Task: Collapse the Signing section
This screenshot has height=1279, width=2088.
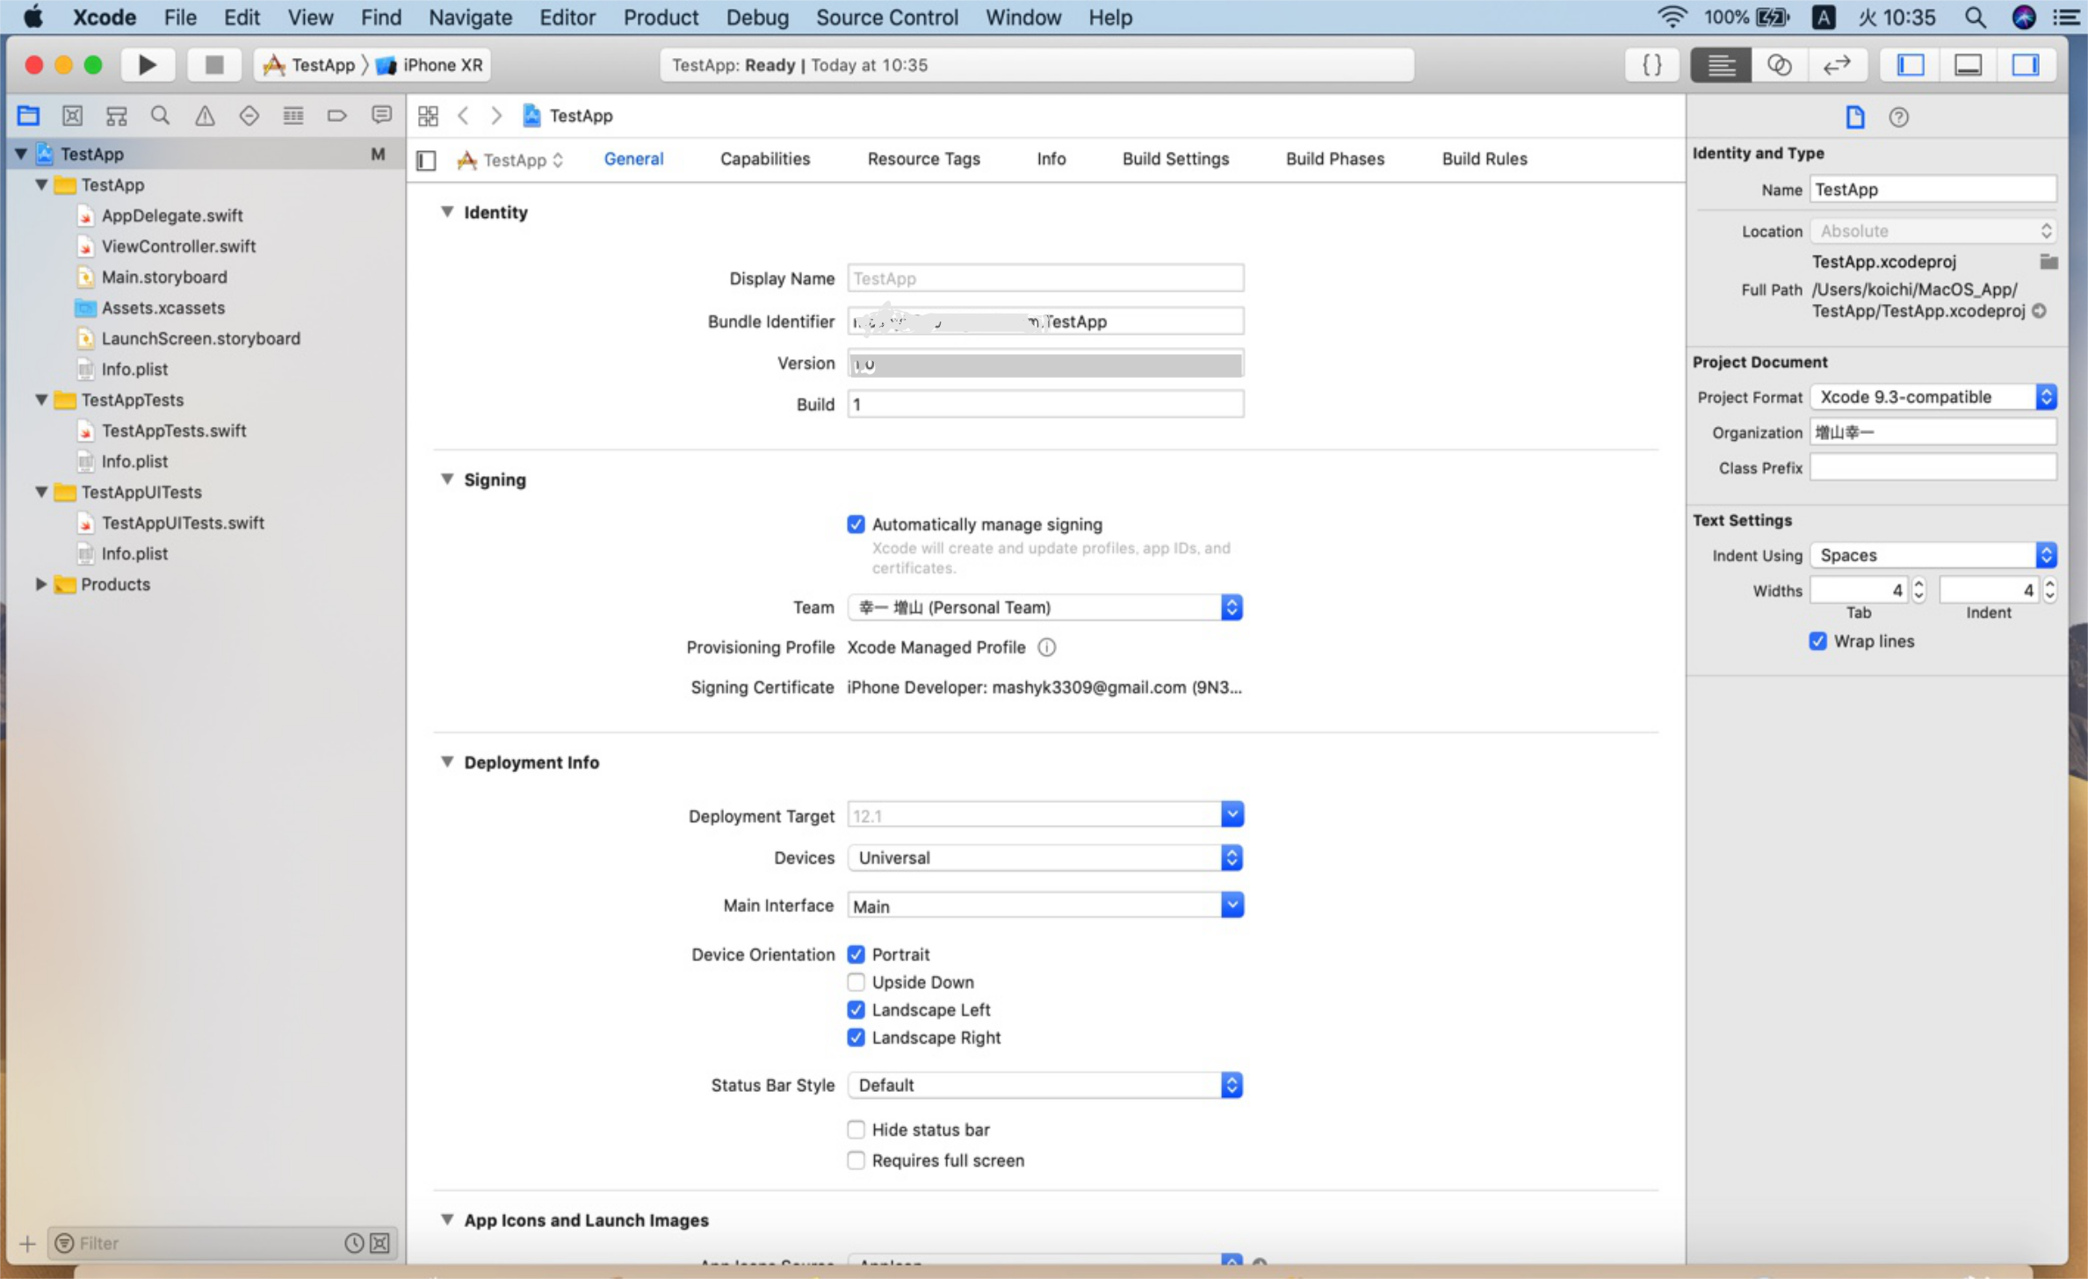Action: click(447, 479)
